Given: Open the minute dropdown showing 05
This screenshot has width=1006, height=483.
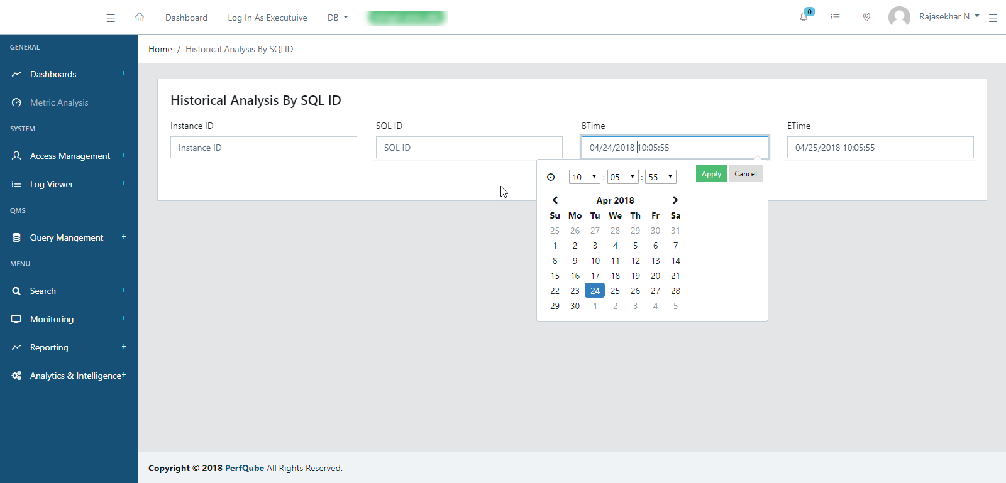Looking at the screenshot, I should 622,177.
